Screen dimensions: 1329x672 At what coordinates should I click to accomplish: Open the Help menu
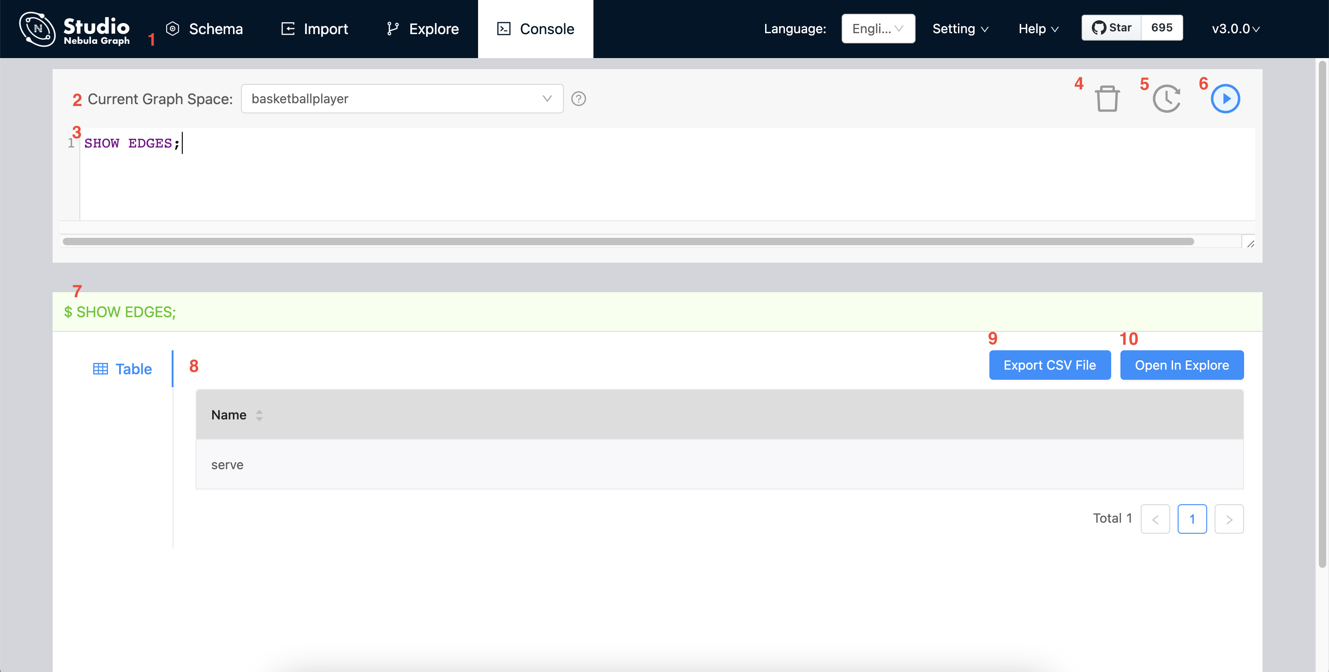(1038, 29)
